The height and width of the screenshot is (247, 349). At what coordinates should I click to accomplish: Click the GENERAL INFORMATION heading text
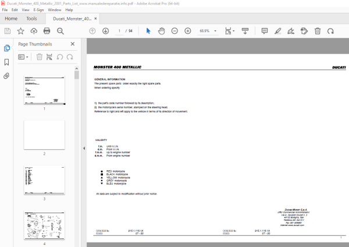[109, 79]
